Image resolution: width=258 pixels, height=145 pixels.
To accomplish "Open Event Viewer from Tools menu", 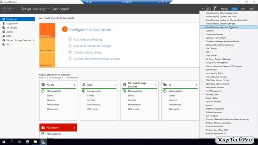I will (211, 56).
